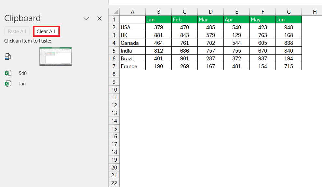Select column D header

pos(210,12)
